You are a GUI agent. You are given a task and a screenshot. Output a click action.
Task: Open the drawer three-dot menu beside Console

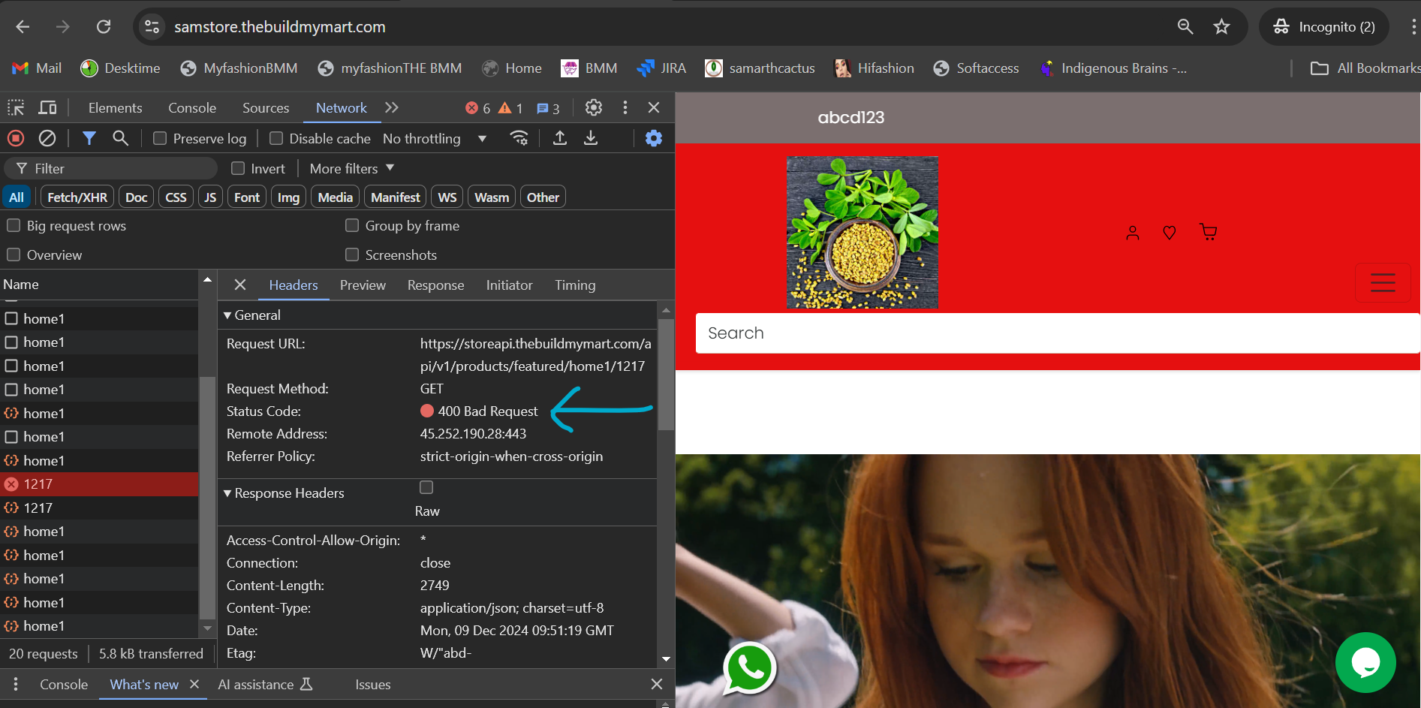click(x=16, y=685)
